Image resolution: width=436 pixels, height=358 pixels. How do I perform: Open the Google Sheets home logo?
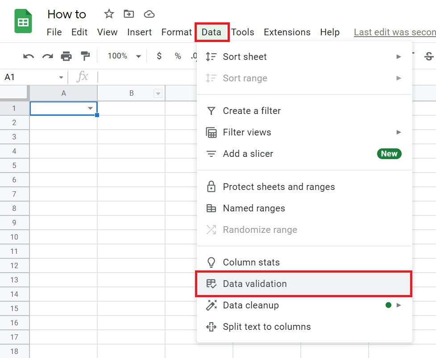23,21
